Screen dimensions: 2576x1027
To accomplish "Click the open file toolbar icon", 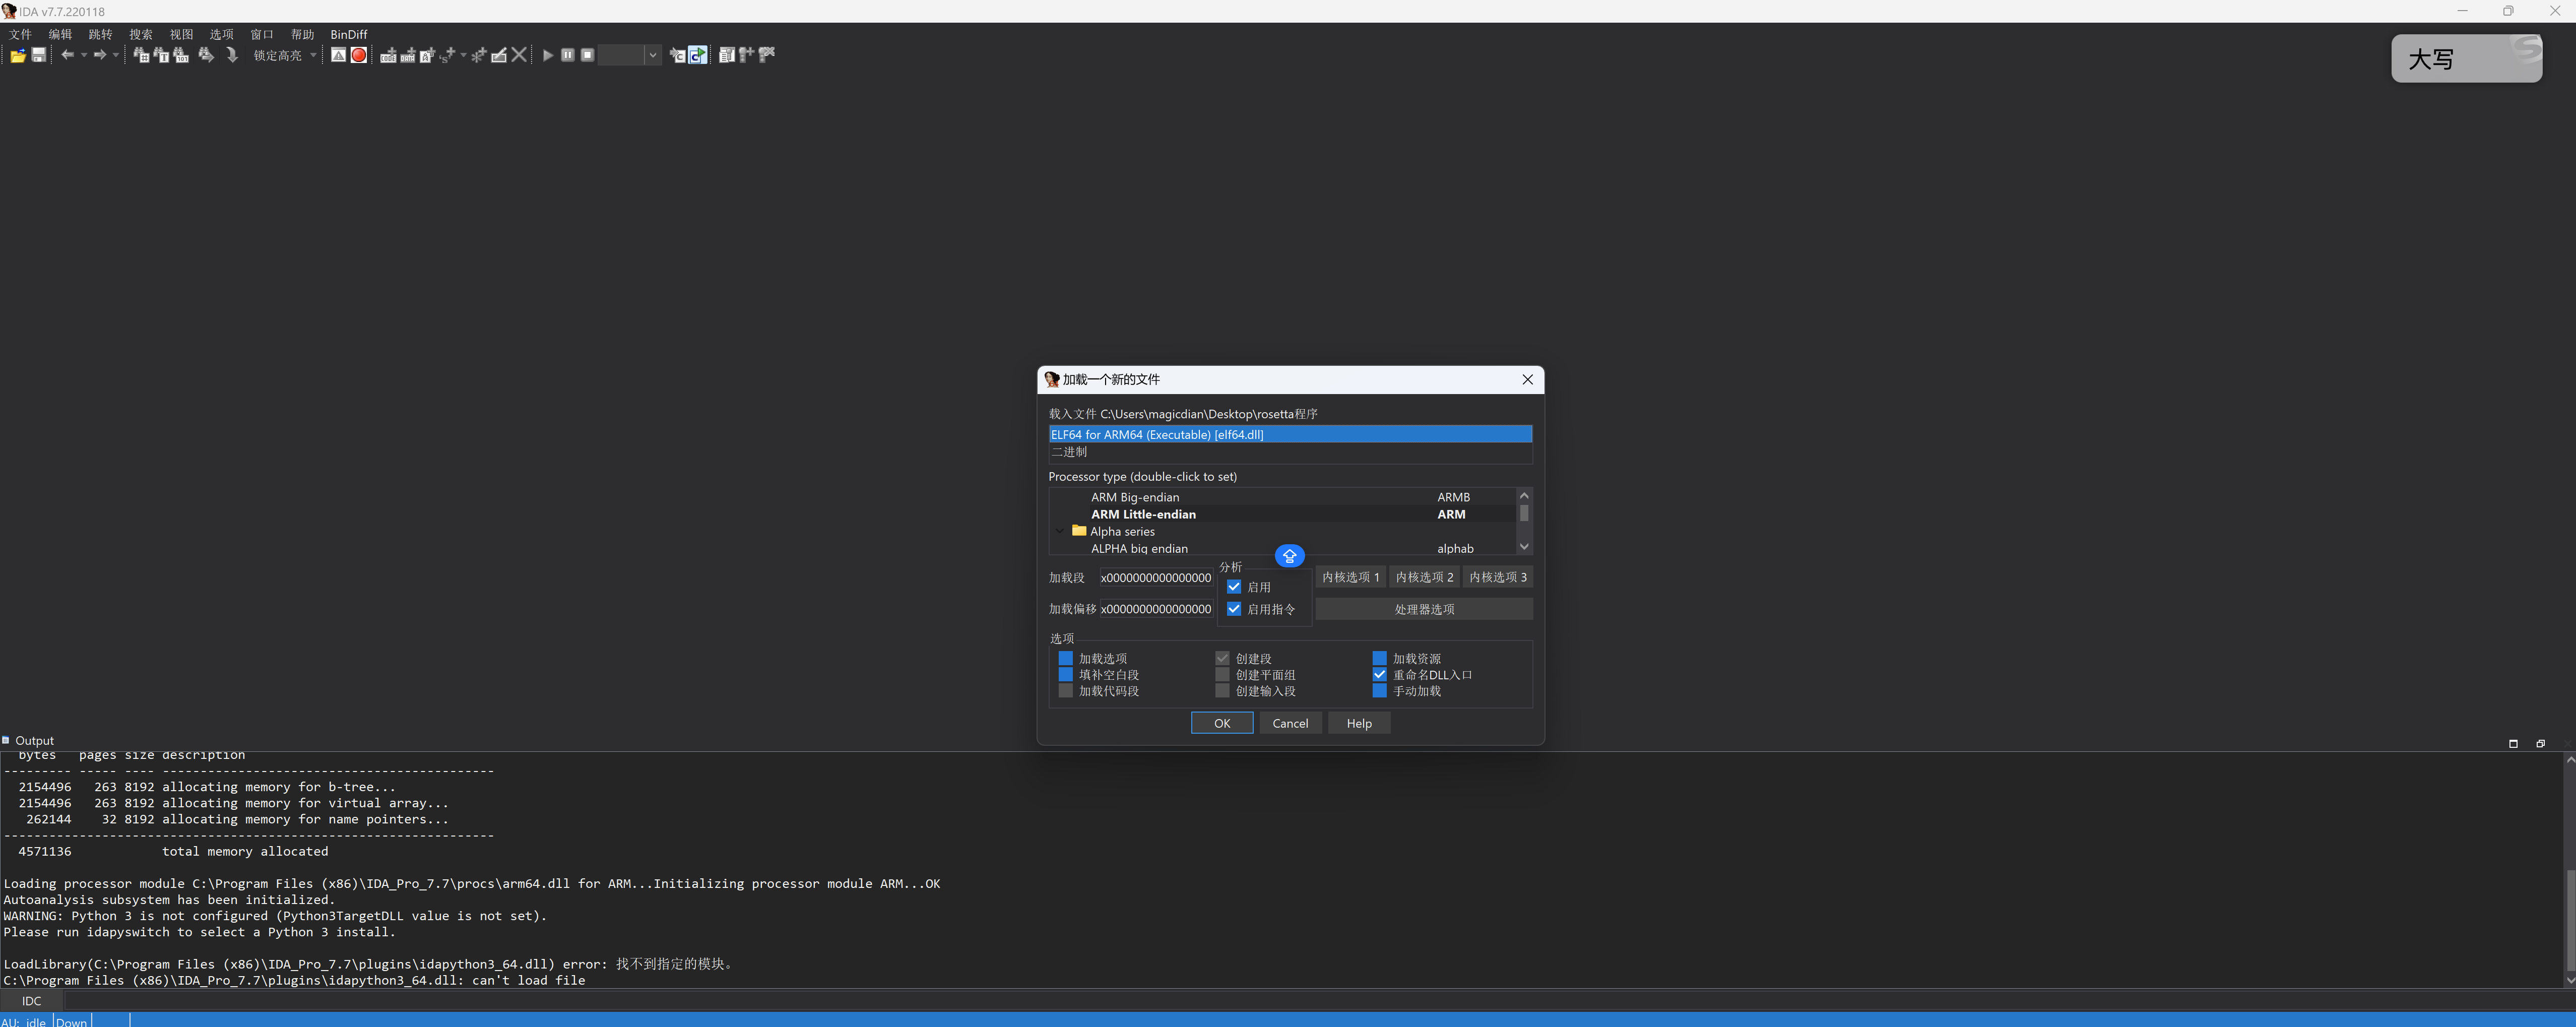I will coord(18,55).
